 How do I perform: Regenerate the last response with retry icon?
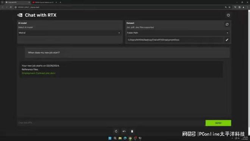tap(116, 131)
